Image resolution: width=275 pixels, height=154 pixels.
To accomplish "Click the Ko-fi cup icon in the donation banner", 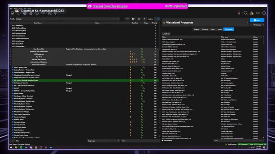I will click(90, 6).
